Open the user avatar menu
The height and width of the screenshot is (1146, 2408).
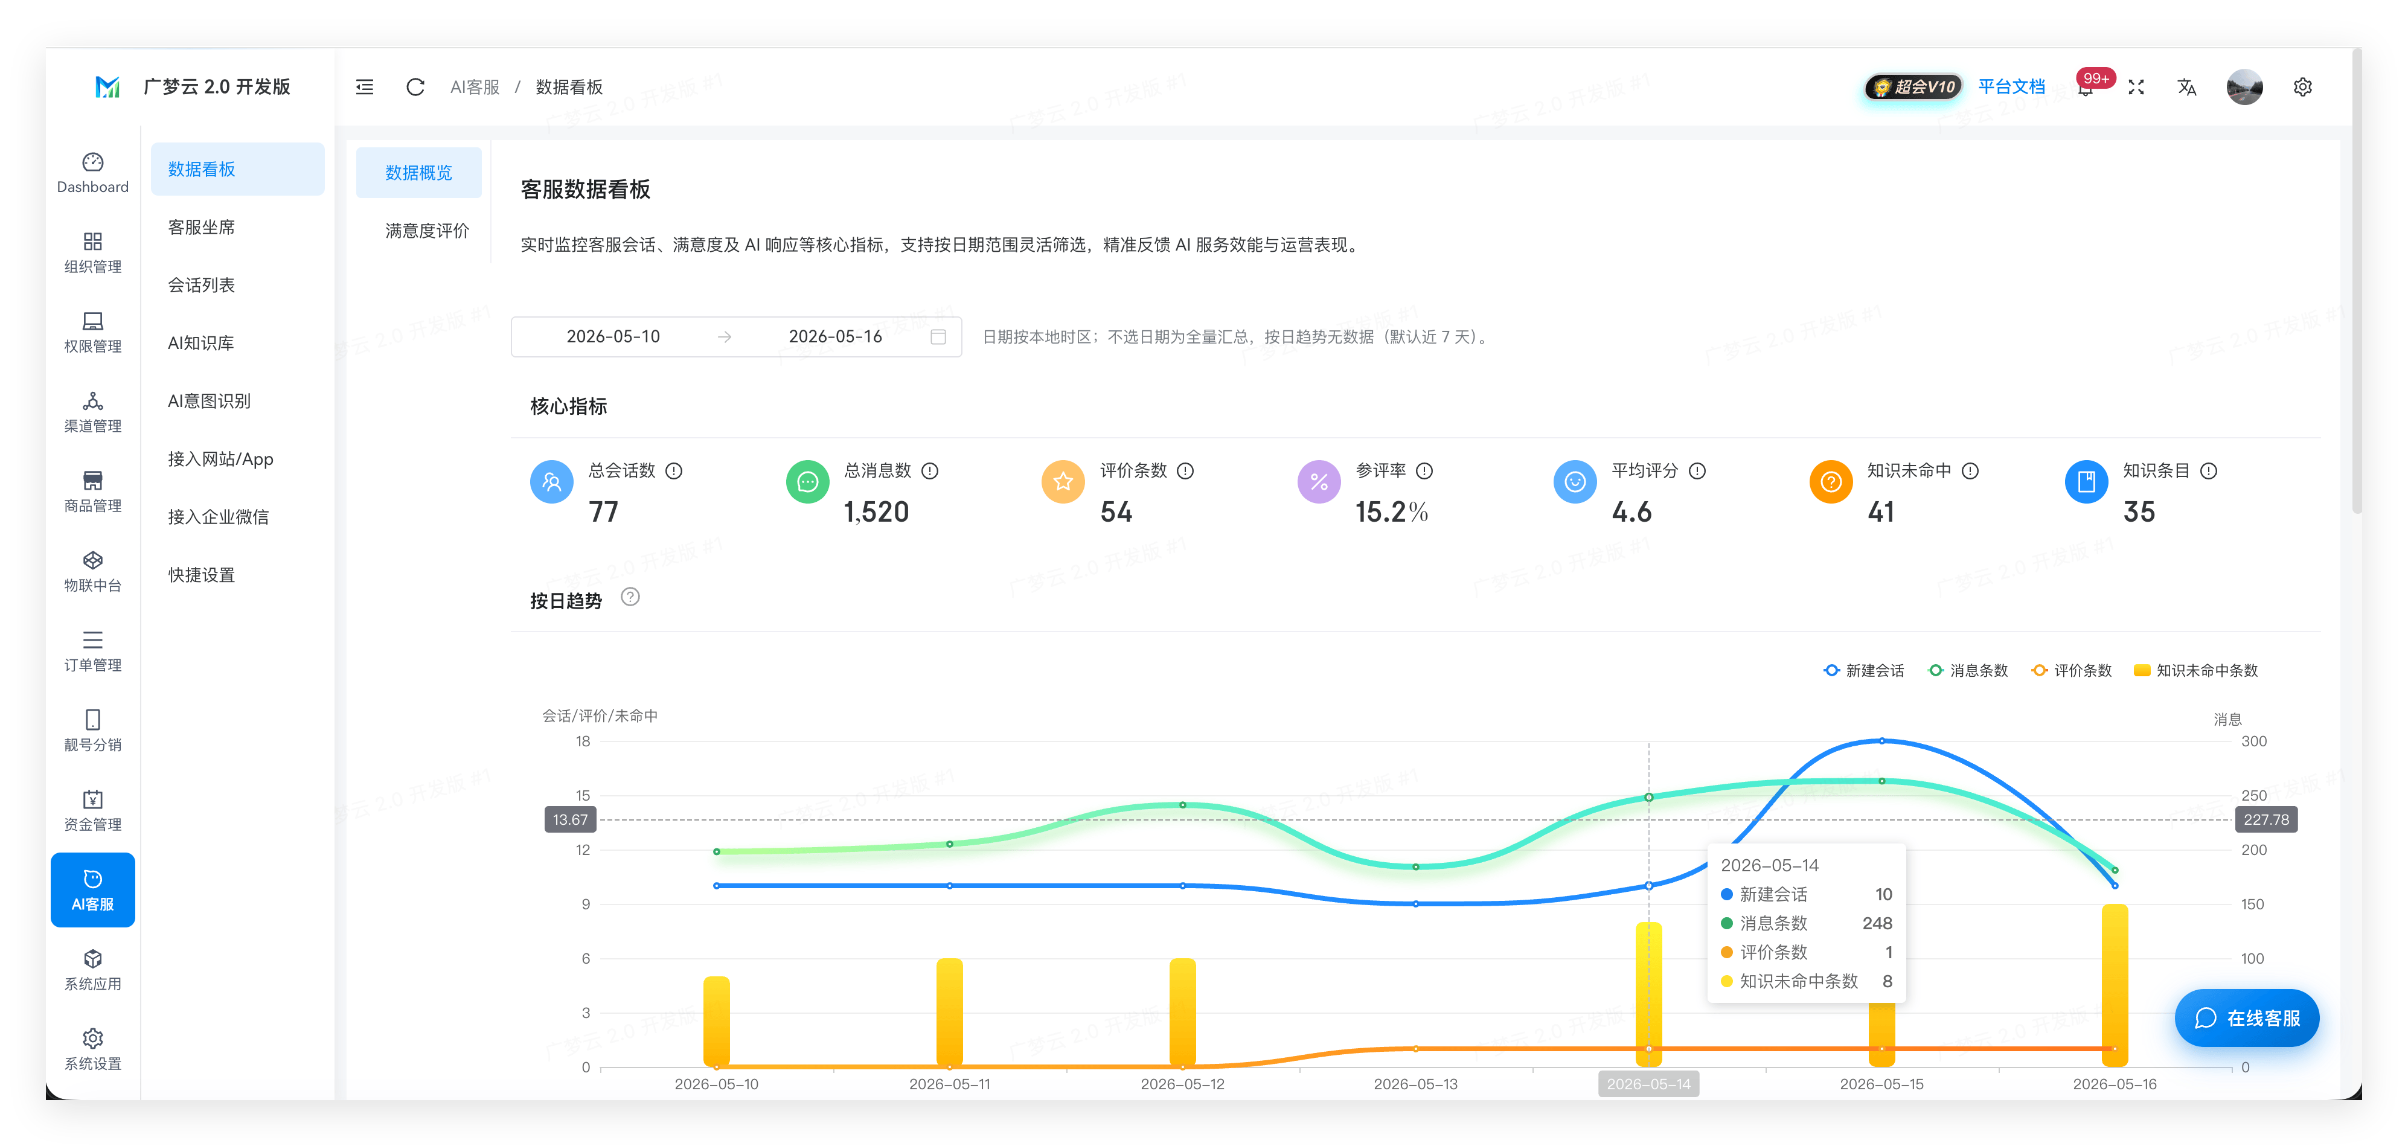2244,87
